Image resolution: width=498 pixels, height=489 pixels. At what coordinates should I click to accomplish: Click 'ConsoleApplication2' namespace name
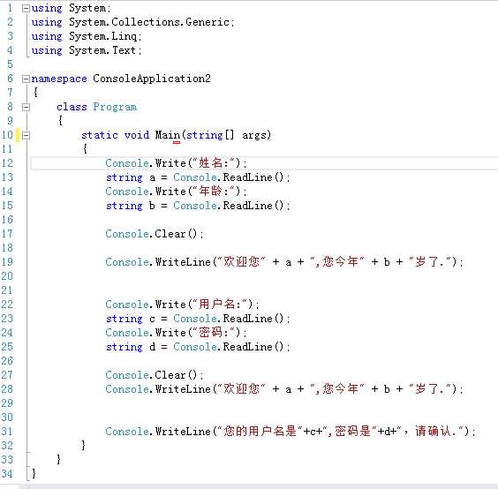point(152,79)
